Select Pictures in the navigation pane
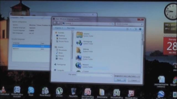The width and height of the screenshot is (177, 99). point(60,56)
